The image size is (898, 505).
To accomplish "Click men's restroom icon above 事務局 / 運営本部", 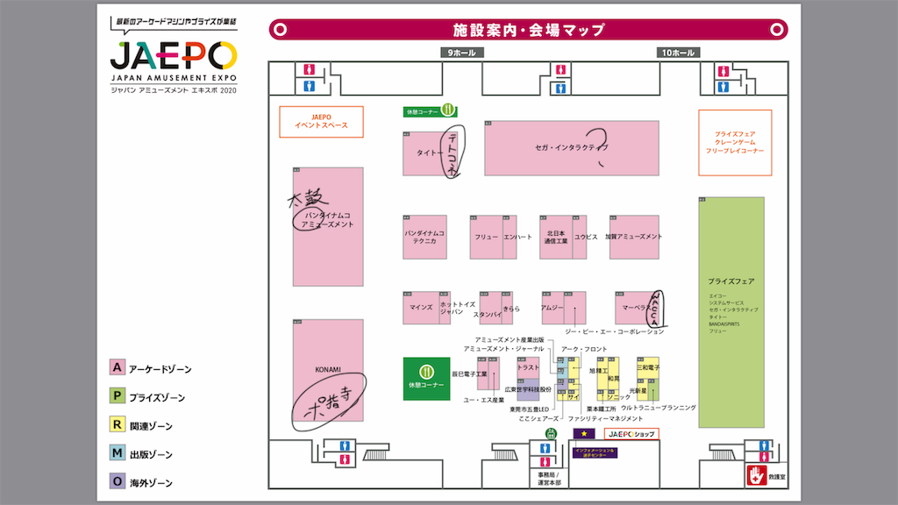I will point(545,448).
